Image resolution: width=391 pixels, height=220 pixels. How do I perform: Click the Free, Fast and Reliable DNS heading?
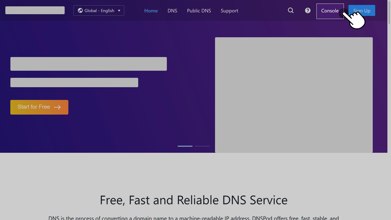tap(193, 200)
